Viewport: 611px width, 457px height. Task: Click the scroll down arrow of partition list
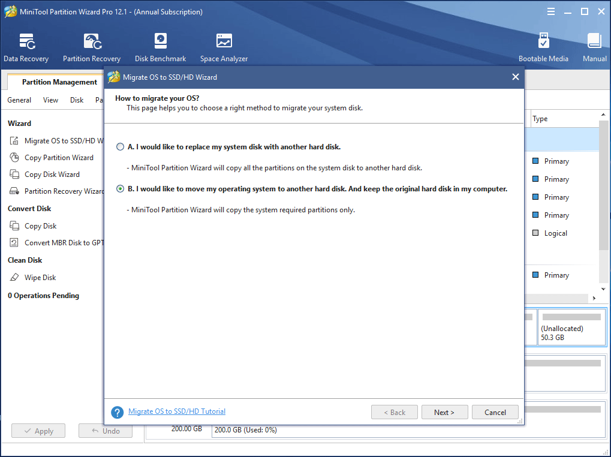click(603, 289)
